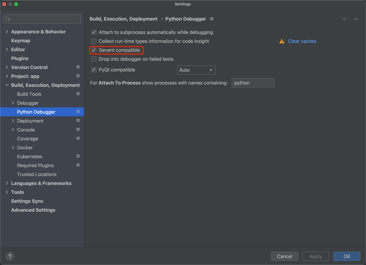Toggle Attach to subprocess automatically checkbox

[x=94, y=32]
